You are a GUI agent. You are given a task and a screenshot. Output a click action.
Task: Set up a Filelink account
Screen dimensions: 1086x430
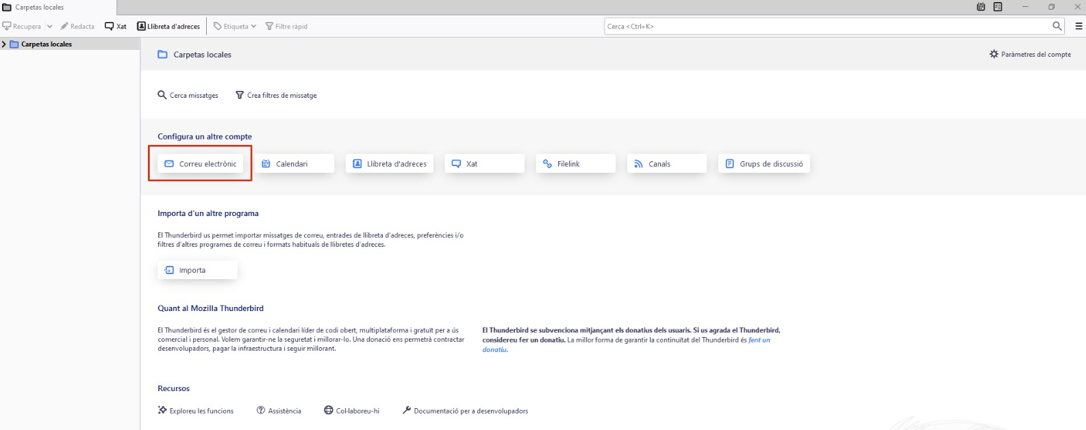[x=576, y=164]
